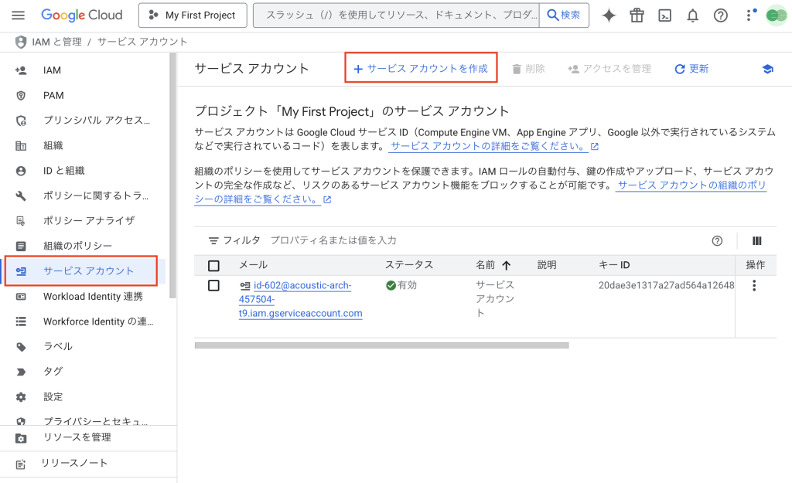792x483 pixels.
Task: Open the three-dot settings menu in header
Action: tap(749, 15)
